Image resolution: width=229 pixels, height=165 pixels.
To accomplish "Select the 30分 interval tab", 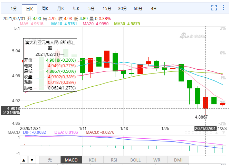I will coord(123,9).
